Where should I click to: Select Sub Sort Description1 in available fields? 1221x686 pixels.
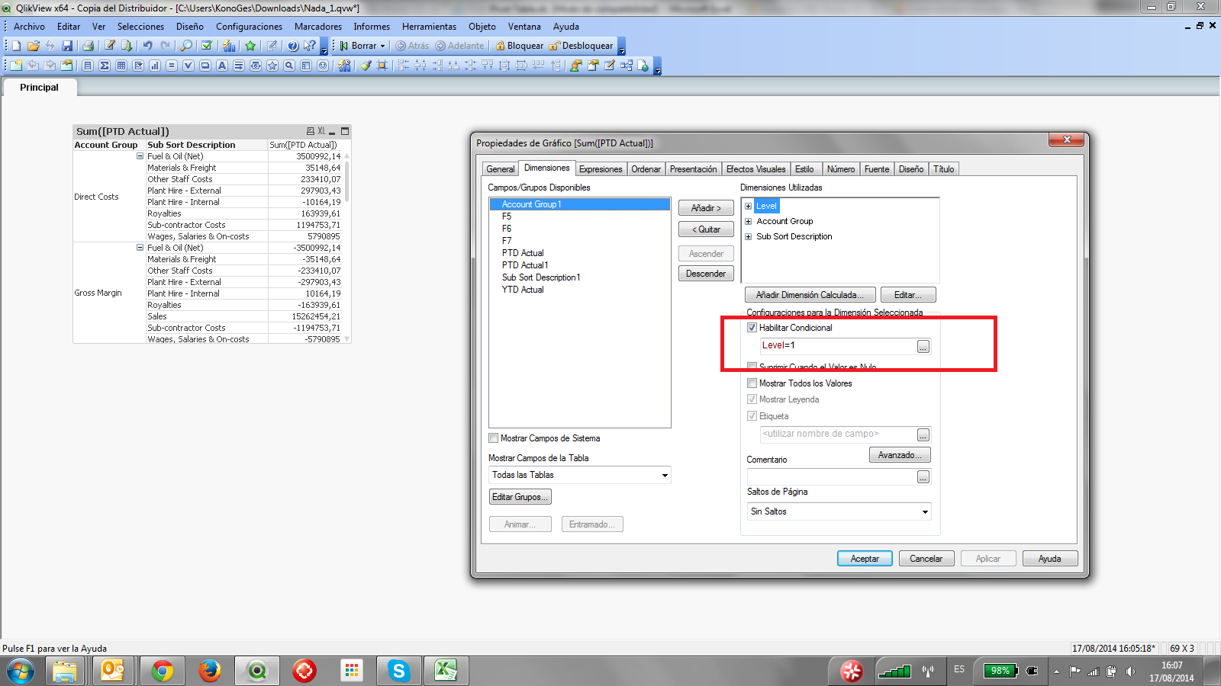point(541,277)
